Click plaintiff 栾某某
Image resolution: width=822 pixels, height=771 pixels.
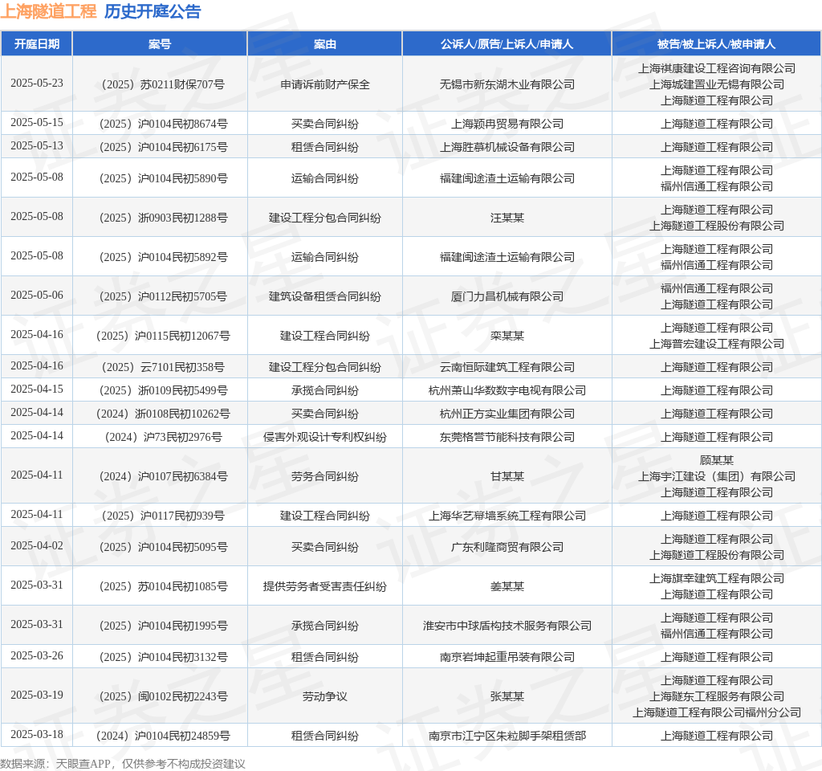[507, 336]
